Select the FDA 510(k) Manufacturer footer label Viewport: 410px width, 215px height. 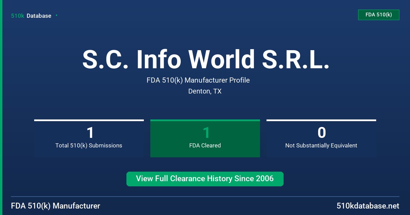pyautogui.click(x=56, y=206)
